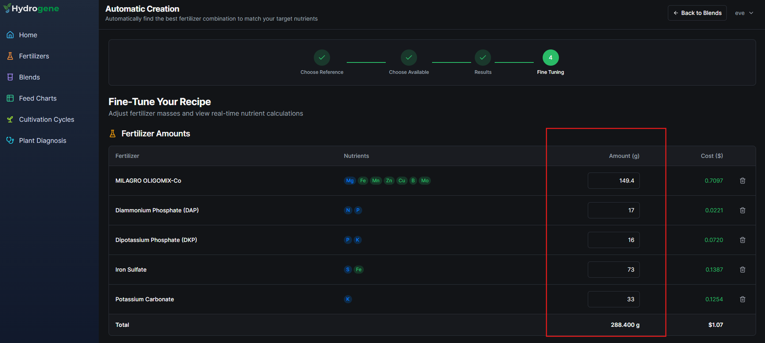Click the Fertilizer Amounts flask icon
The height and width of the screenshot is (343, 765).
pyautogui.click(x=113, y=134)
